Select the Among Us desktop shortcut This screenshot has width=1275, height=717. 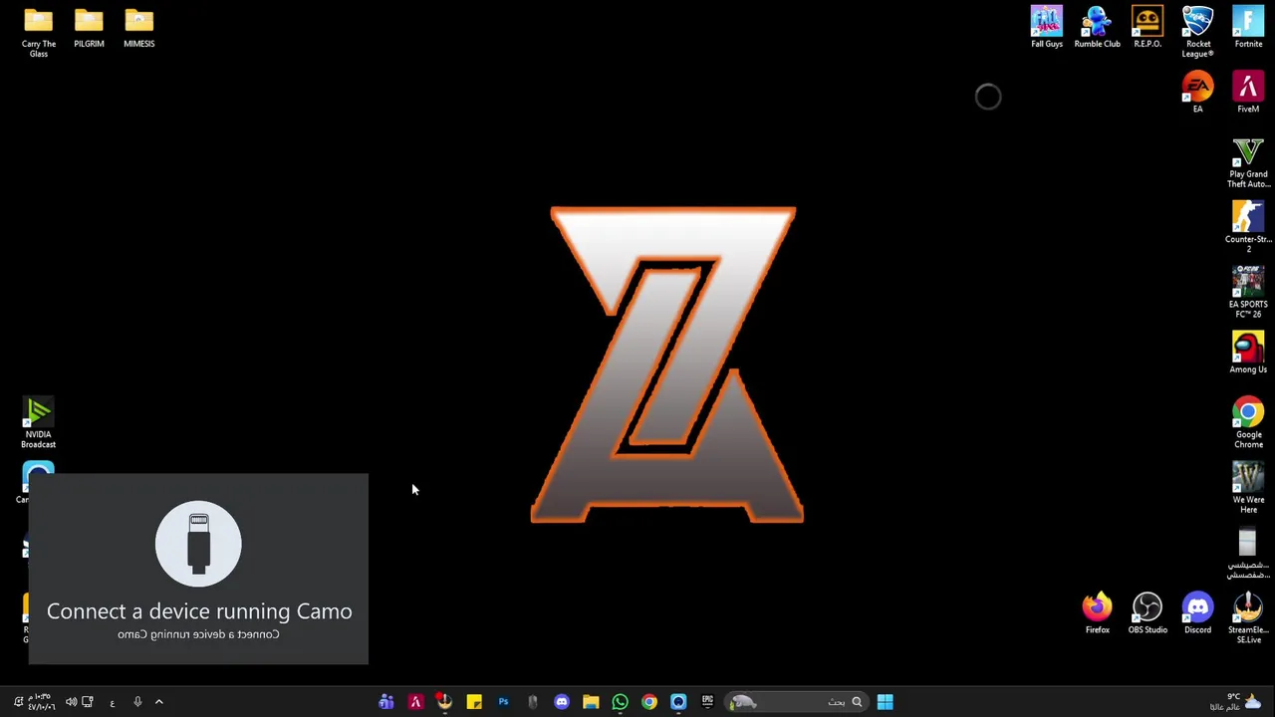tap(1248, 353)
